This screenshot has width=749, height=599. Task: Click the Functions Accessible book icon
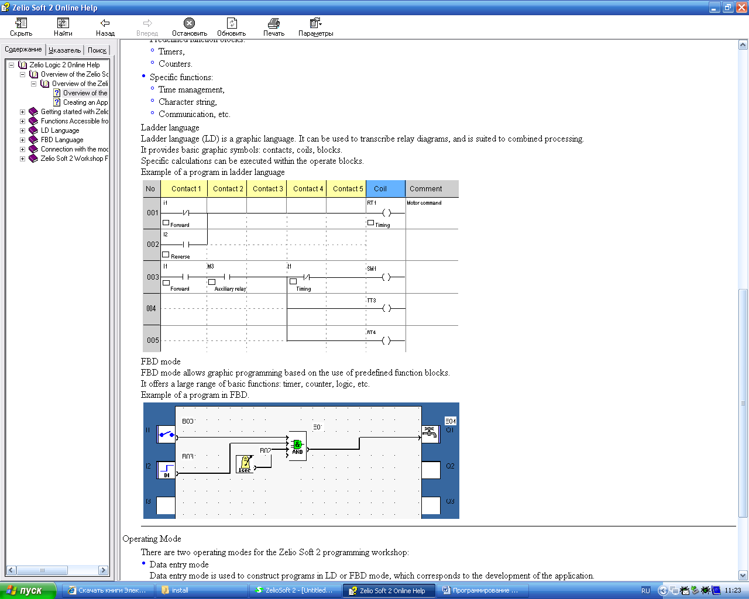coord(33,121)
